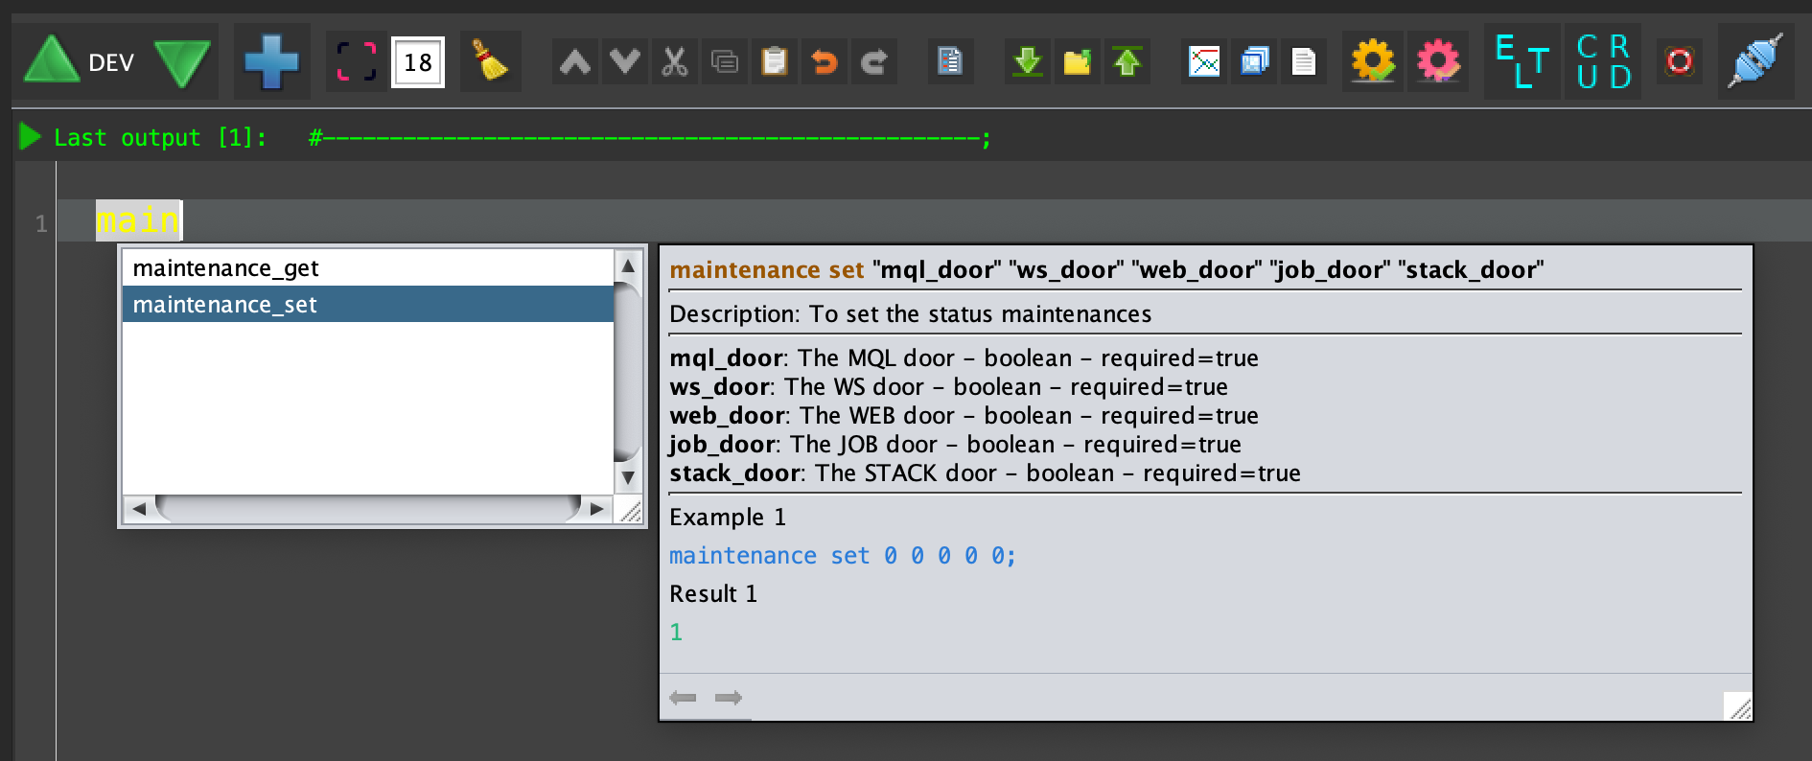Click the red lifebuoy help icon
This screenshot has height=761, width=1812.
pyautogui.click(x=1680, y=62)
